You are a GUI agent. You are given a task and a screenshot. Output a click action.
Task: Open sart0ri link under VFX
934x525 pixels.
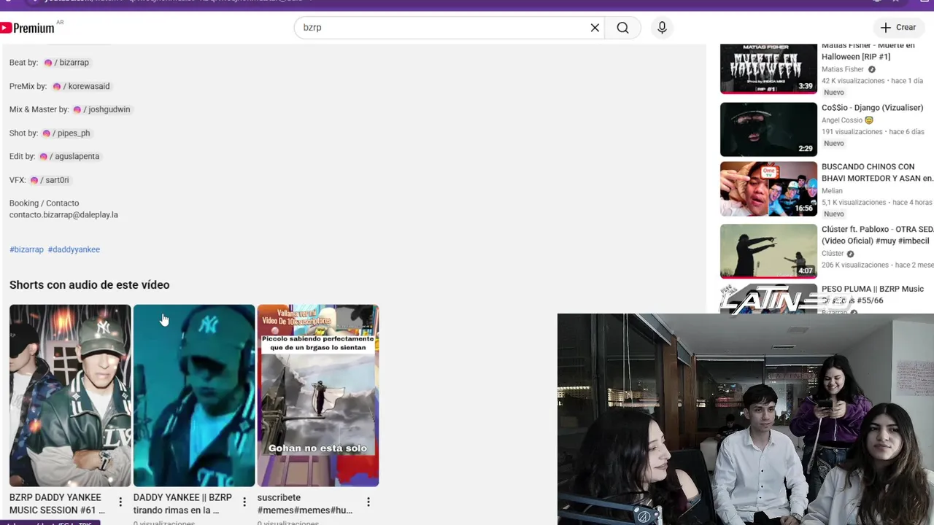click(x=50, y=180)
